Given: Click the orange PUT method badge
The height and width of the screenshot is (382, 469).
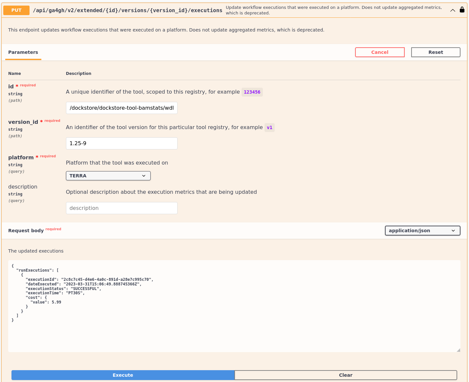Looking at the screenshot, I should (x=16, y=10).
